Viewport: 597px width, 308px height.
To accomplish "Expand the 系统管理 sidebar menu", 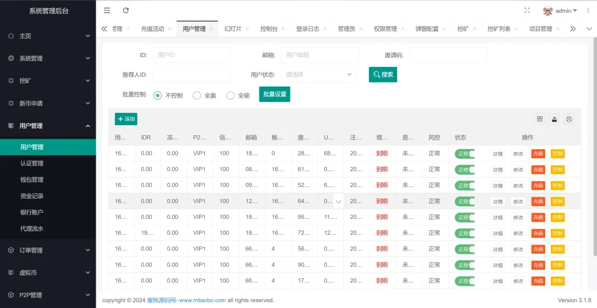I will pos(48,58).
